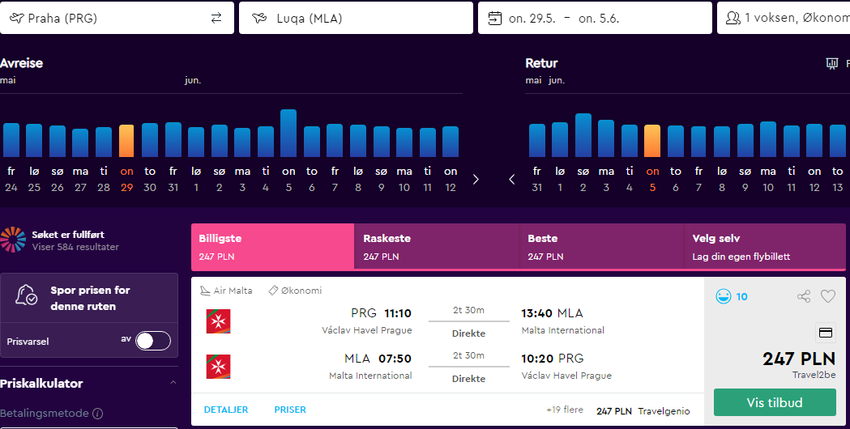Click the payment card icon above price
Viewport: 850px width, 429px height.
[825, 333]
